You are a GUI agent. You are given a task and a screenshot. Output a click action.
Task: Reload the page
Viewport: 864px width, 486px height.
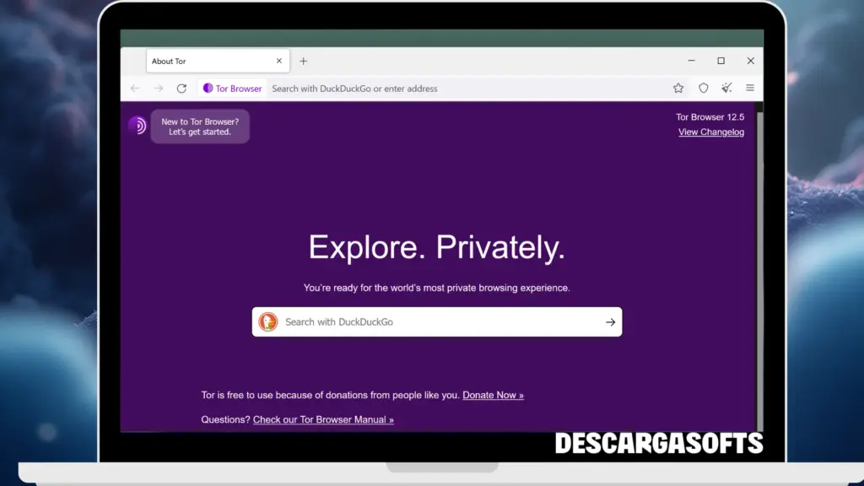coord(182,88)
